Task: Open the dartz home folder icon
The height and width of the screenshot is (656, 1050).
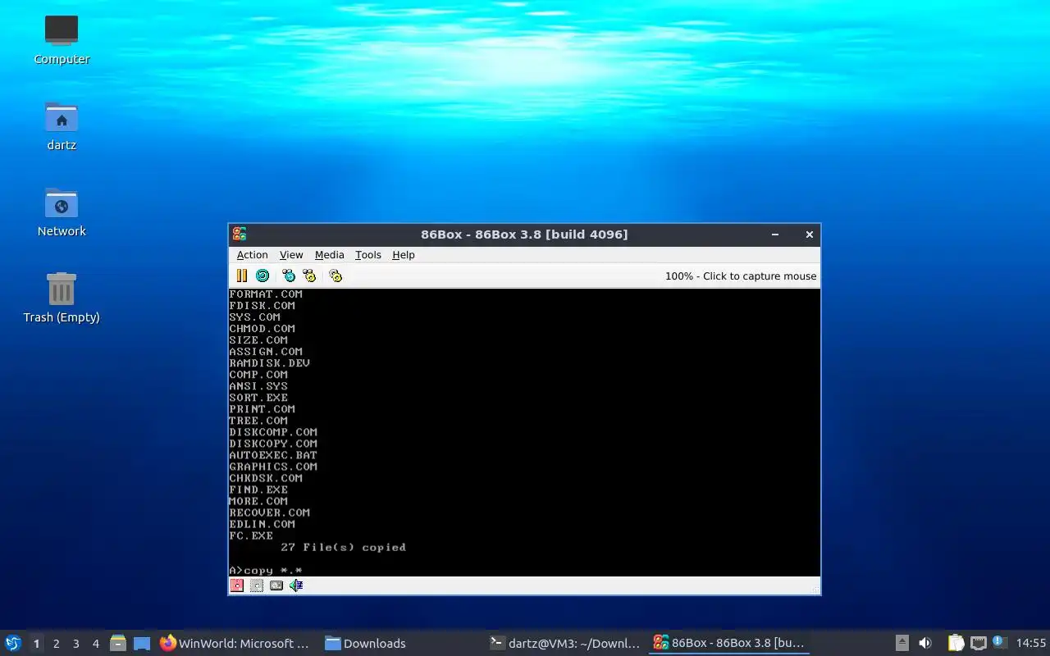Action: (62, 125)
